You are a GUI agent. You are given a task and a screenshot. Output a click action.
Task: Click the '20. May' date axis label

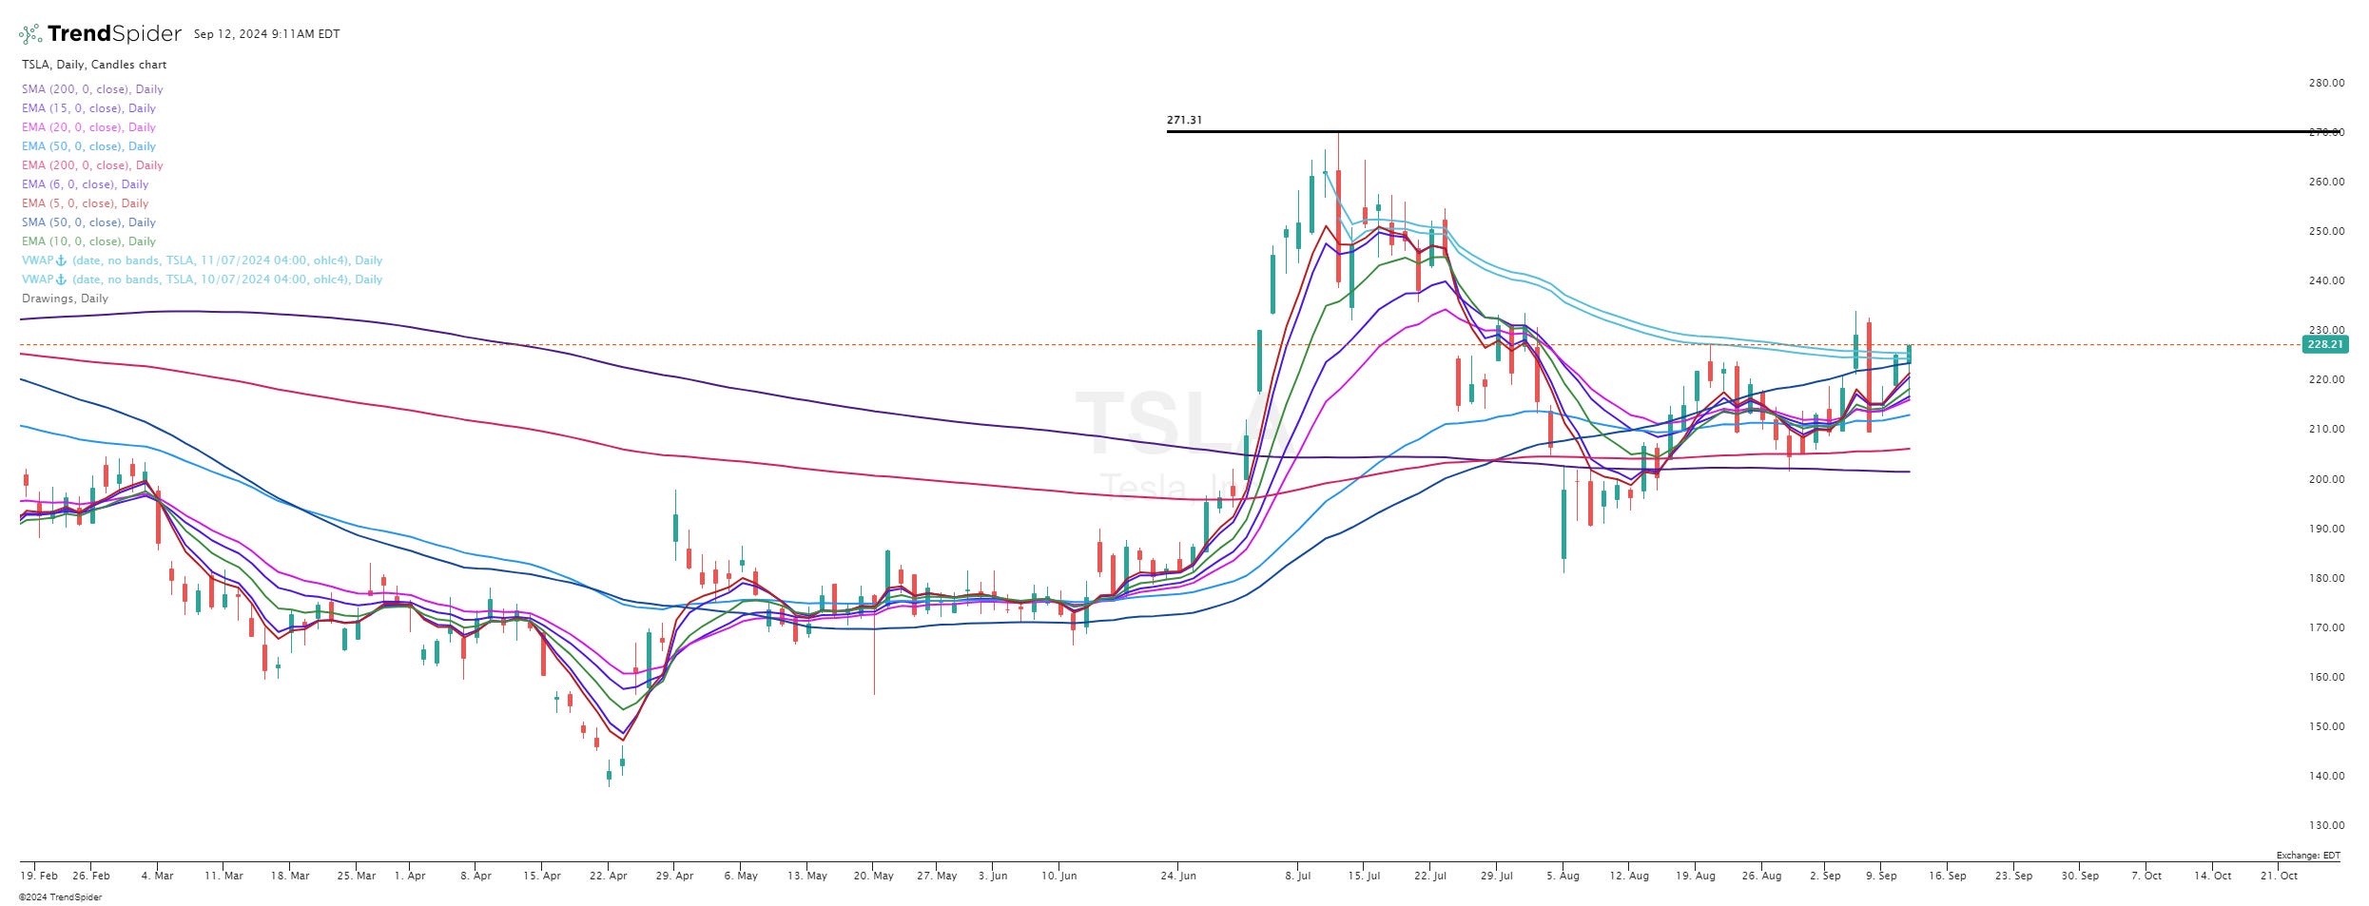pos(874,876)
